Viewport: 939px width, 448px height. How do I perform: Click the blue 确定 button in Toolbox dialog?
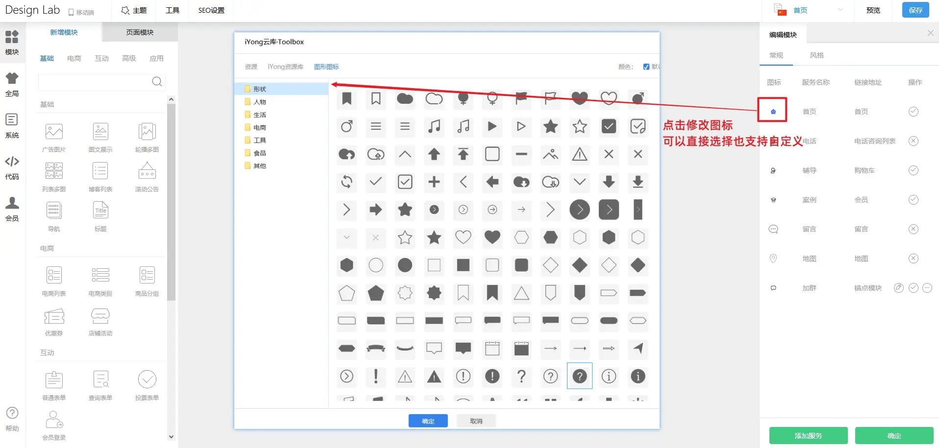click(428, 421)
